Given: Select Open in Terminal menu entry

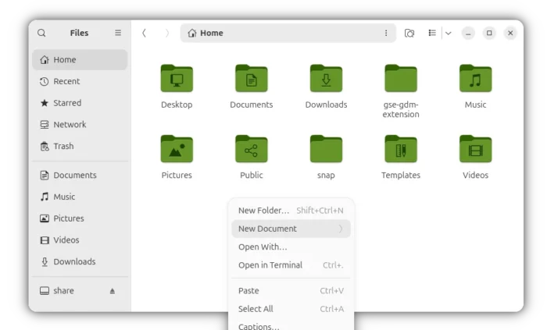Looking at the screenshot, I should [x=270, y=265].
